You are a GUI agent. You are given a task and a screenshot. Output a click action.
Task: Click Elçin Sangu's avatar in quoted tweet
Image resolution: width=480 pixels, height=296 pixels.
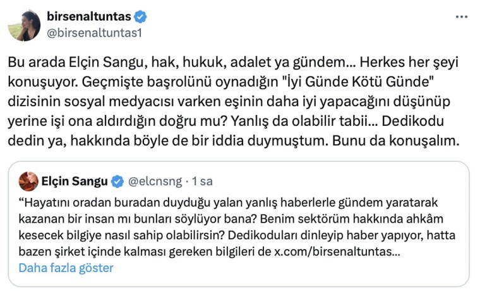(x=28, y=182)
